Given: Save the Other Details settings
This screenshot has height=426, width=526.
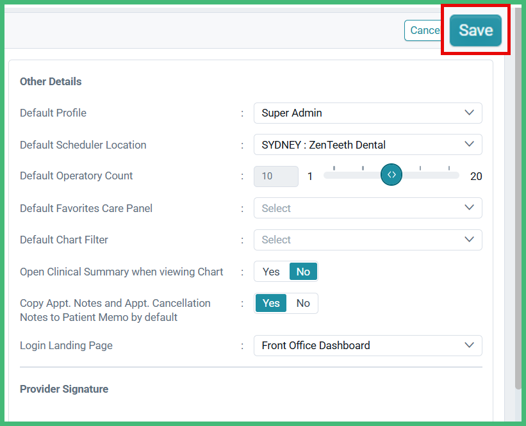Looking at the screenshot, I should click(476, 29).
